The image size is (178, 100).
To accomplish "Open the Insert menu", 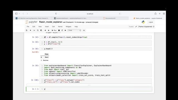I will (47, 27).
